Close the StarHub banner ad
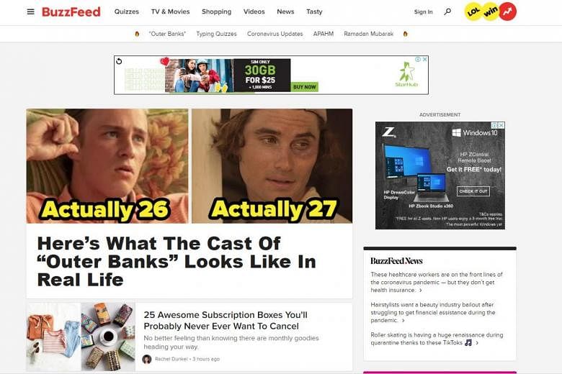The image size is (562, 374). coord(424,60)
